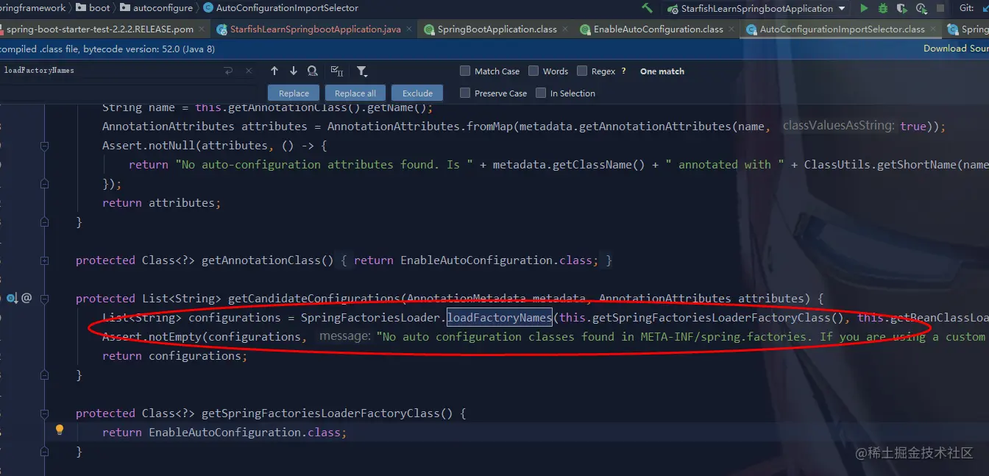
Task: Start debugging with the green bug icon
Action: coord(883,8)
